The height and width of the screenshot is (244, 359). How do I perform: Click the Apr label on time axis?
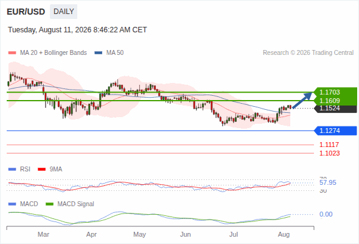(92, 234)
